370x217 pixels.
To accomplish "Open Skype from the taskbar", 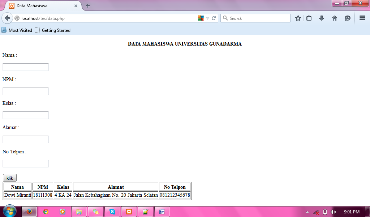I will pos(112,212).
